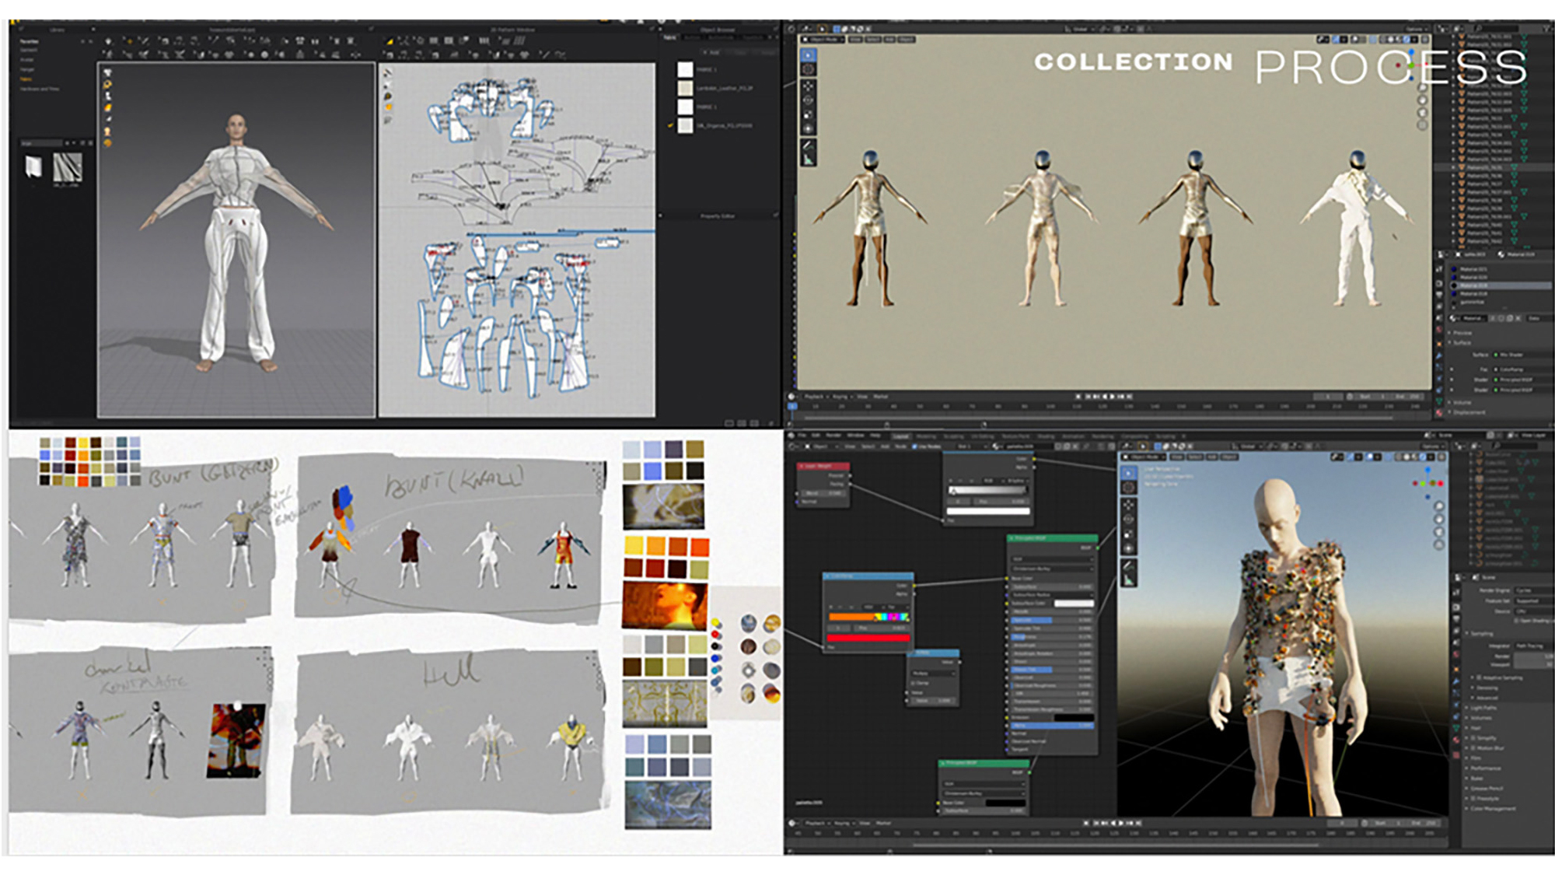Pick the 3D Cursor tool in bottom-right Blender viewport
Image resolution: width=1555 pixels, height=875 pixels.
pyautogui.click(x=1129, y=488)
